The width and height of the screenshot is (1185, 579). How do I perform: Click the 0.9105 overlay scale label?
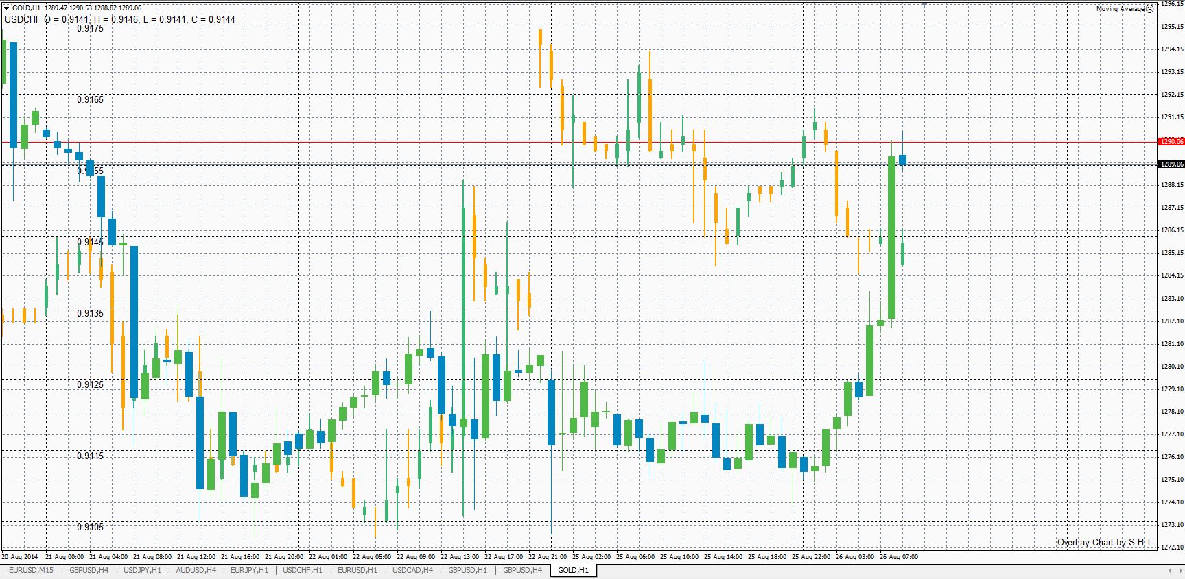[91, 527]
